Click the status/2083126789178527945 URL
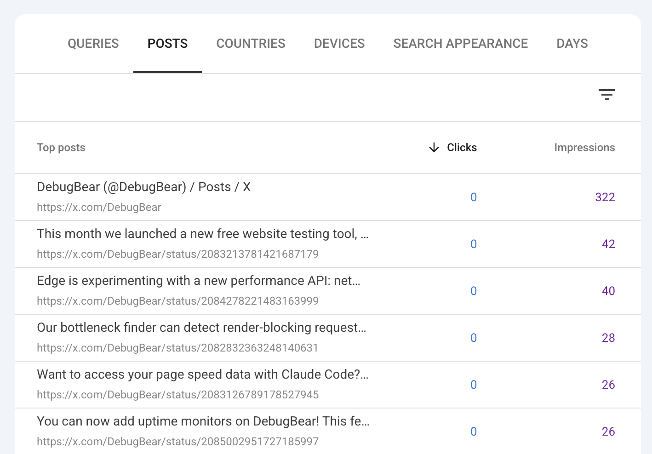 (177, 395)
